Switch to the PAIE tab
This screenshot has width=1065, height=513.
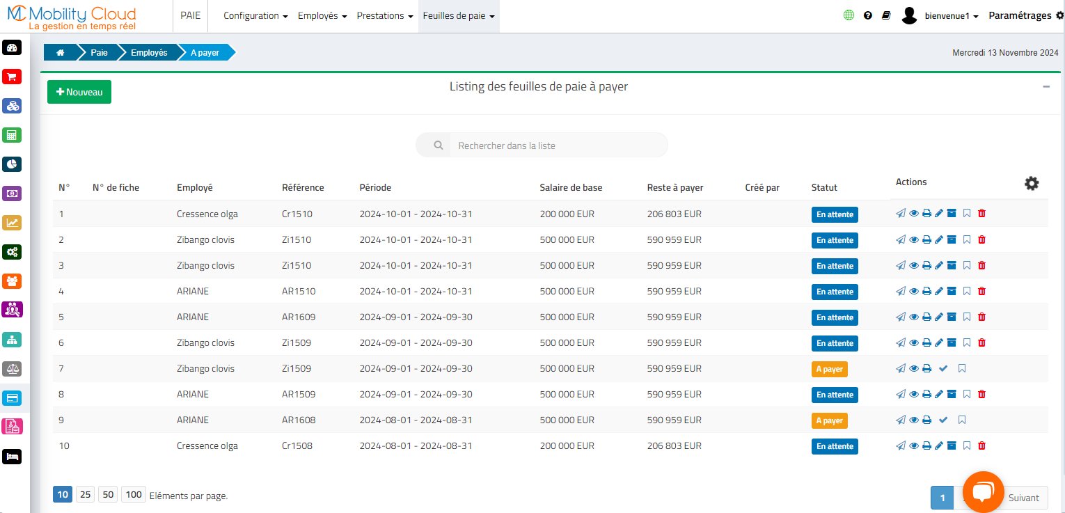coord(190,15)
